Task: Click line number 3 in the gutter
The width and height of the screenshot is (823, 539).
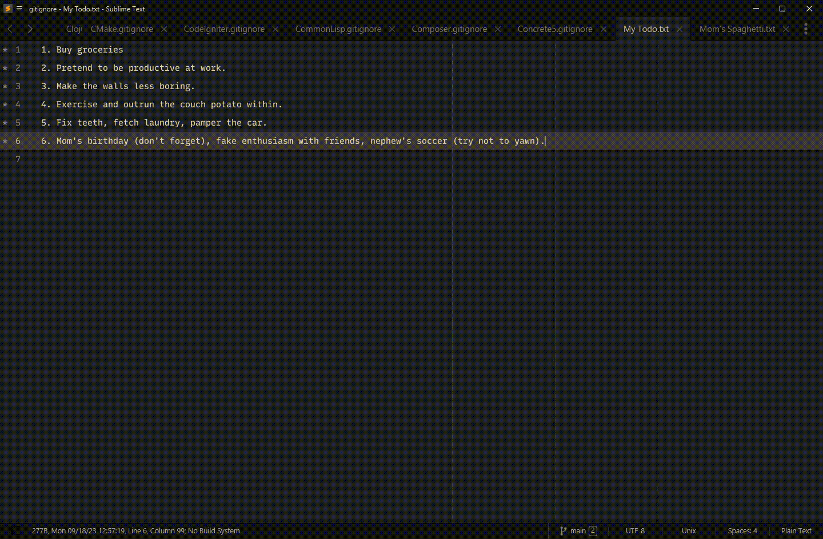Action: (18, 86)
